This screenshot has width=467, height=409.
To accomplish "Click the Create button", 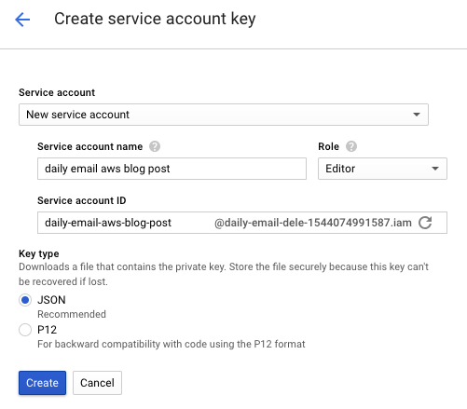I will point(42,383).
